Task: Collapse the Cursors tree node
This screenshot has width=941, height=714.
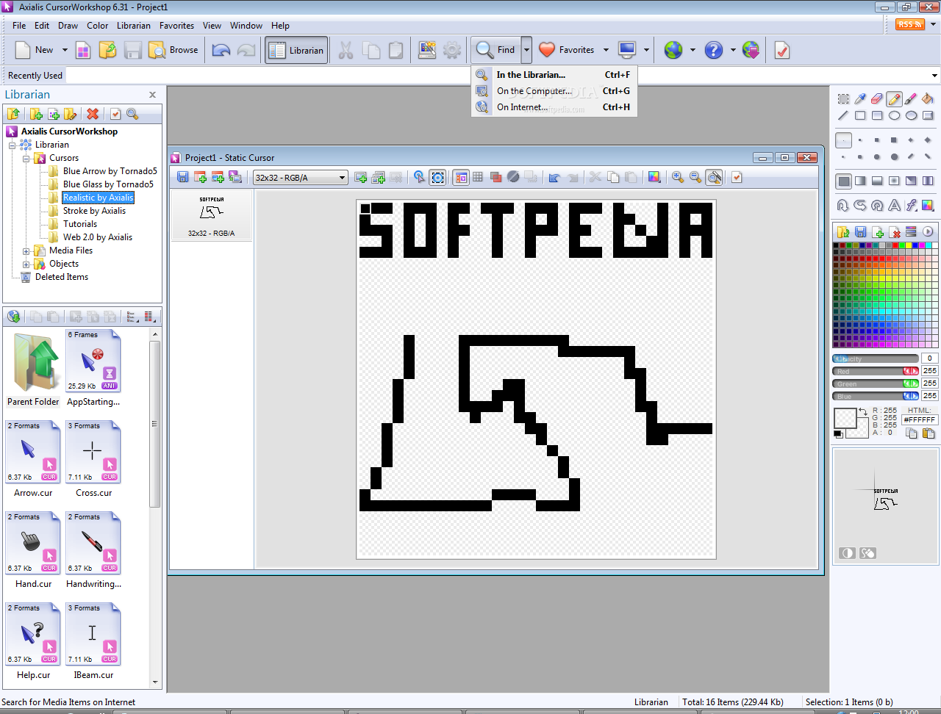Action: coord(26,158)
